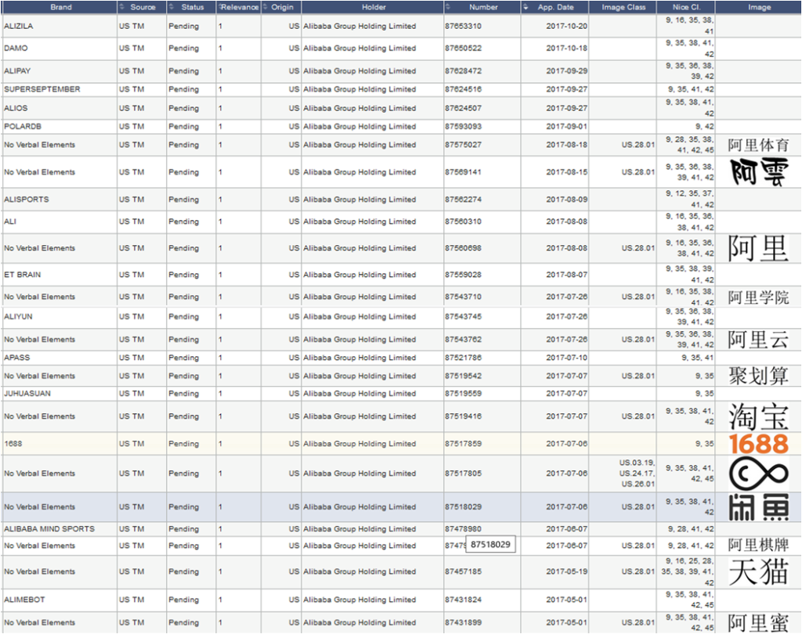This screenshot has width=802, height=634.
Task: Click the Nice Cl. column header
Action: (687, 7)
